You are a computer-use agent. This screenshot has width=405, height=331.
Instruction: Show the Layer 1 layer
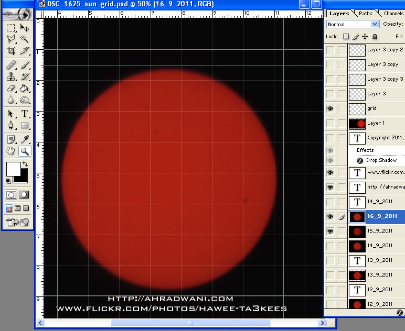pyautogui.click(x=330, y=123)
